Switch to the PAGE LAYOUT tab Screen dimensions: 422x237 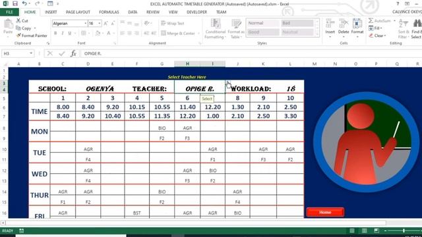(78, 12)
